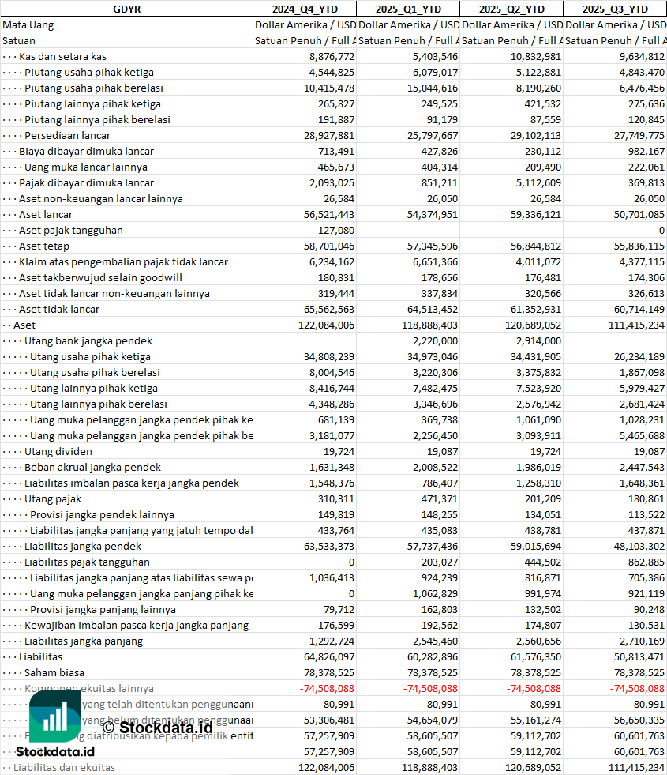Select Liabilitas jangka panjang row label

point(84,641)
